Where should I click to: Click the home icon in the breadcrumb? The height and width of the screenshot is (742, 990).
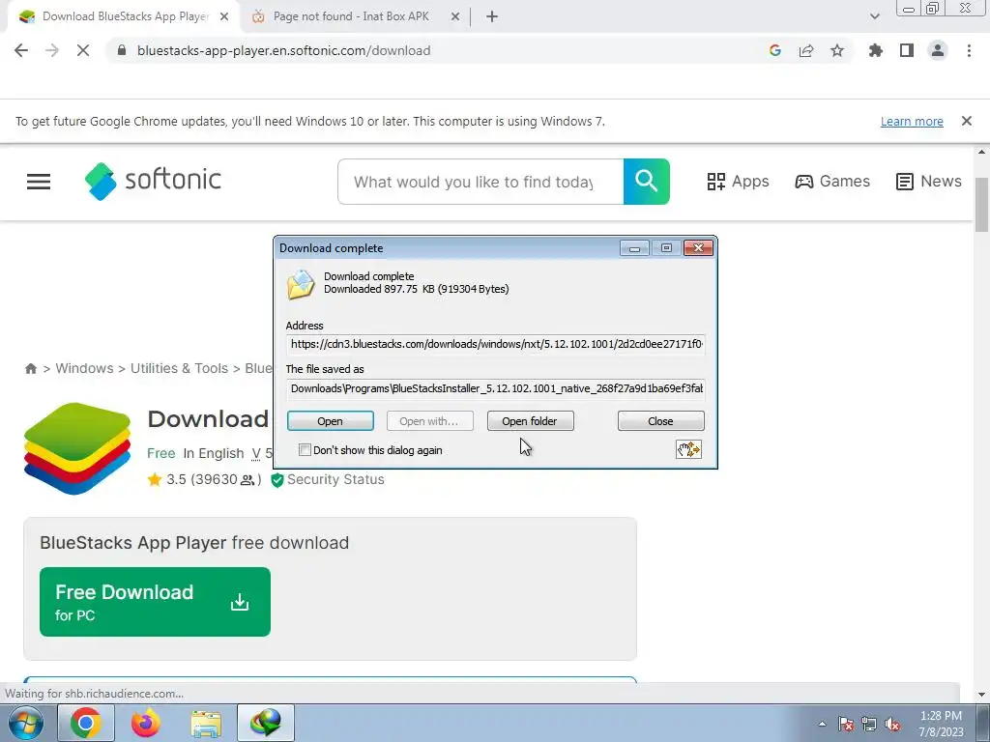pyautogui.click(x=30, y=368)
